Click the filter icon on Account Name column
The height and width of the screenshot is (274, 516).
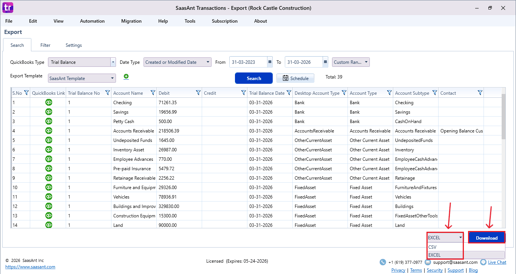pyautogui.click(x=153, y=92)
